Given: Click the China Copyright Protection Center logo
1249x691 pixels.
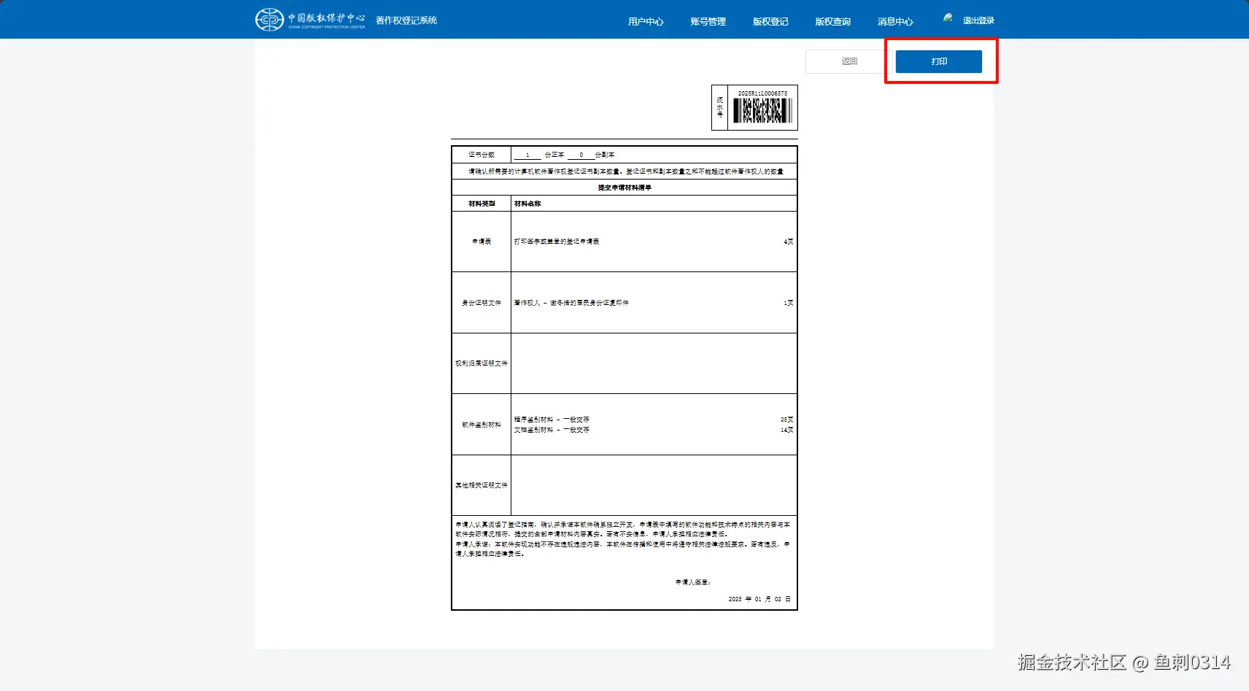Looking at the screenshot, I should coord(310,20).
